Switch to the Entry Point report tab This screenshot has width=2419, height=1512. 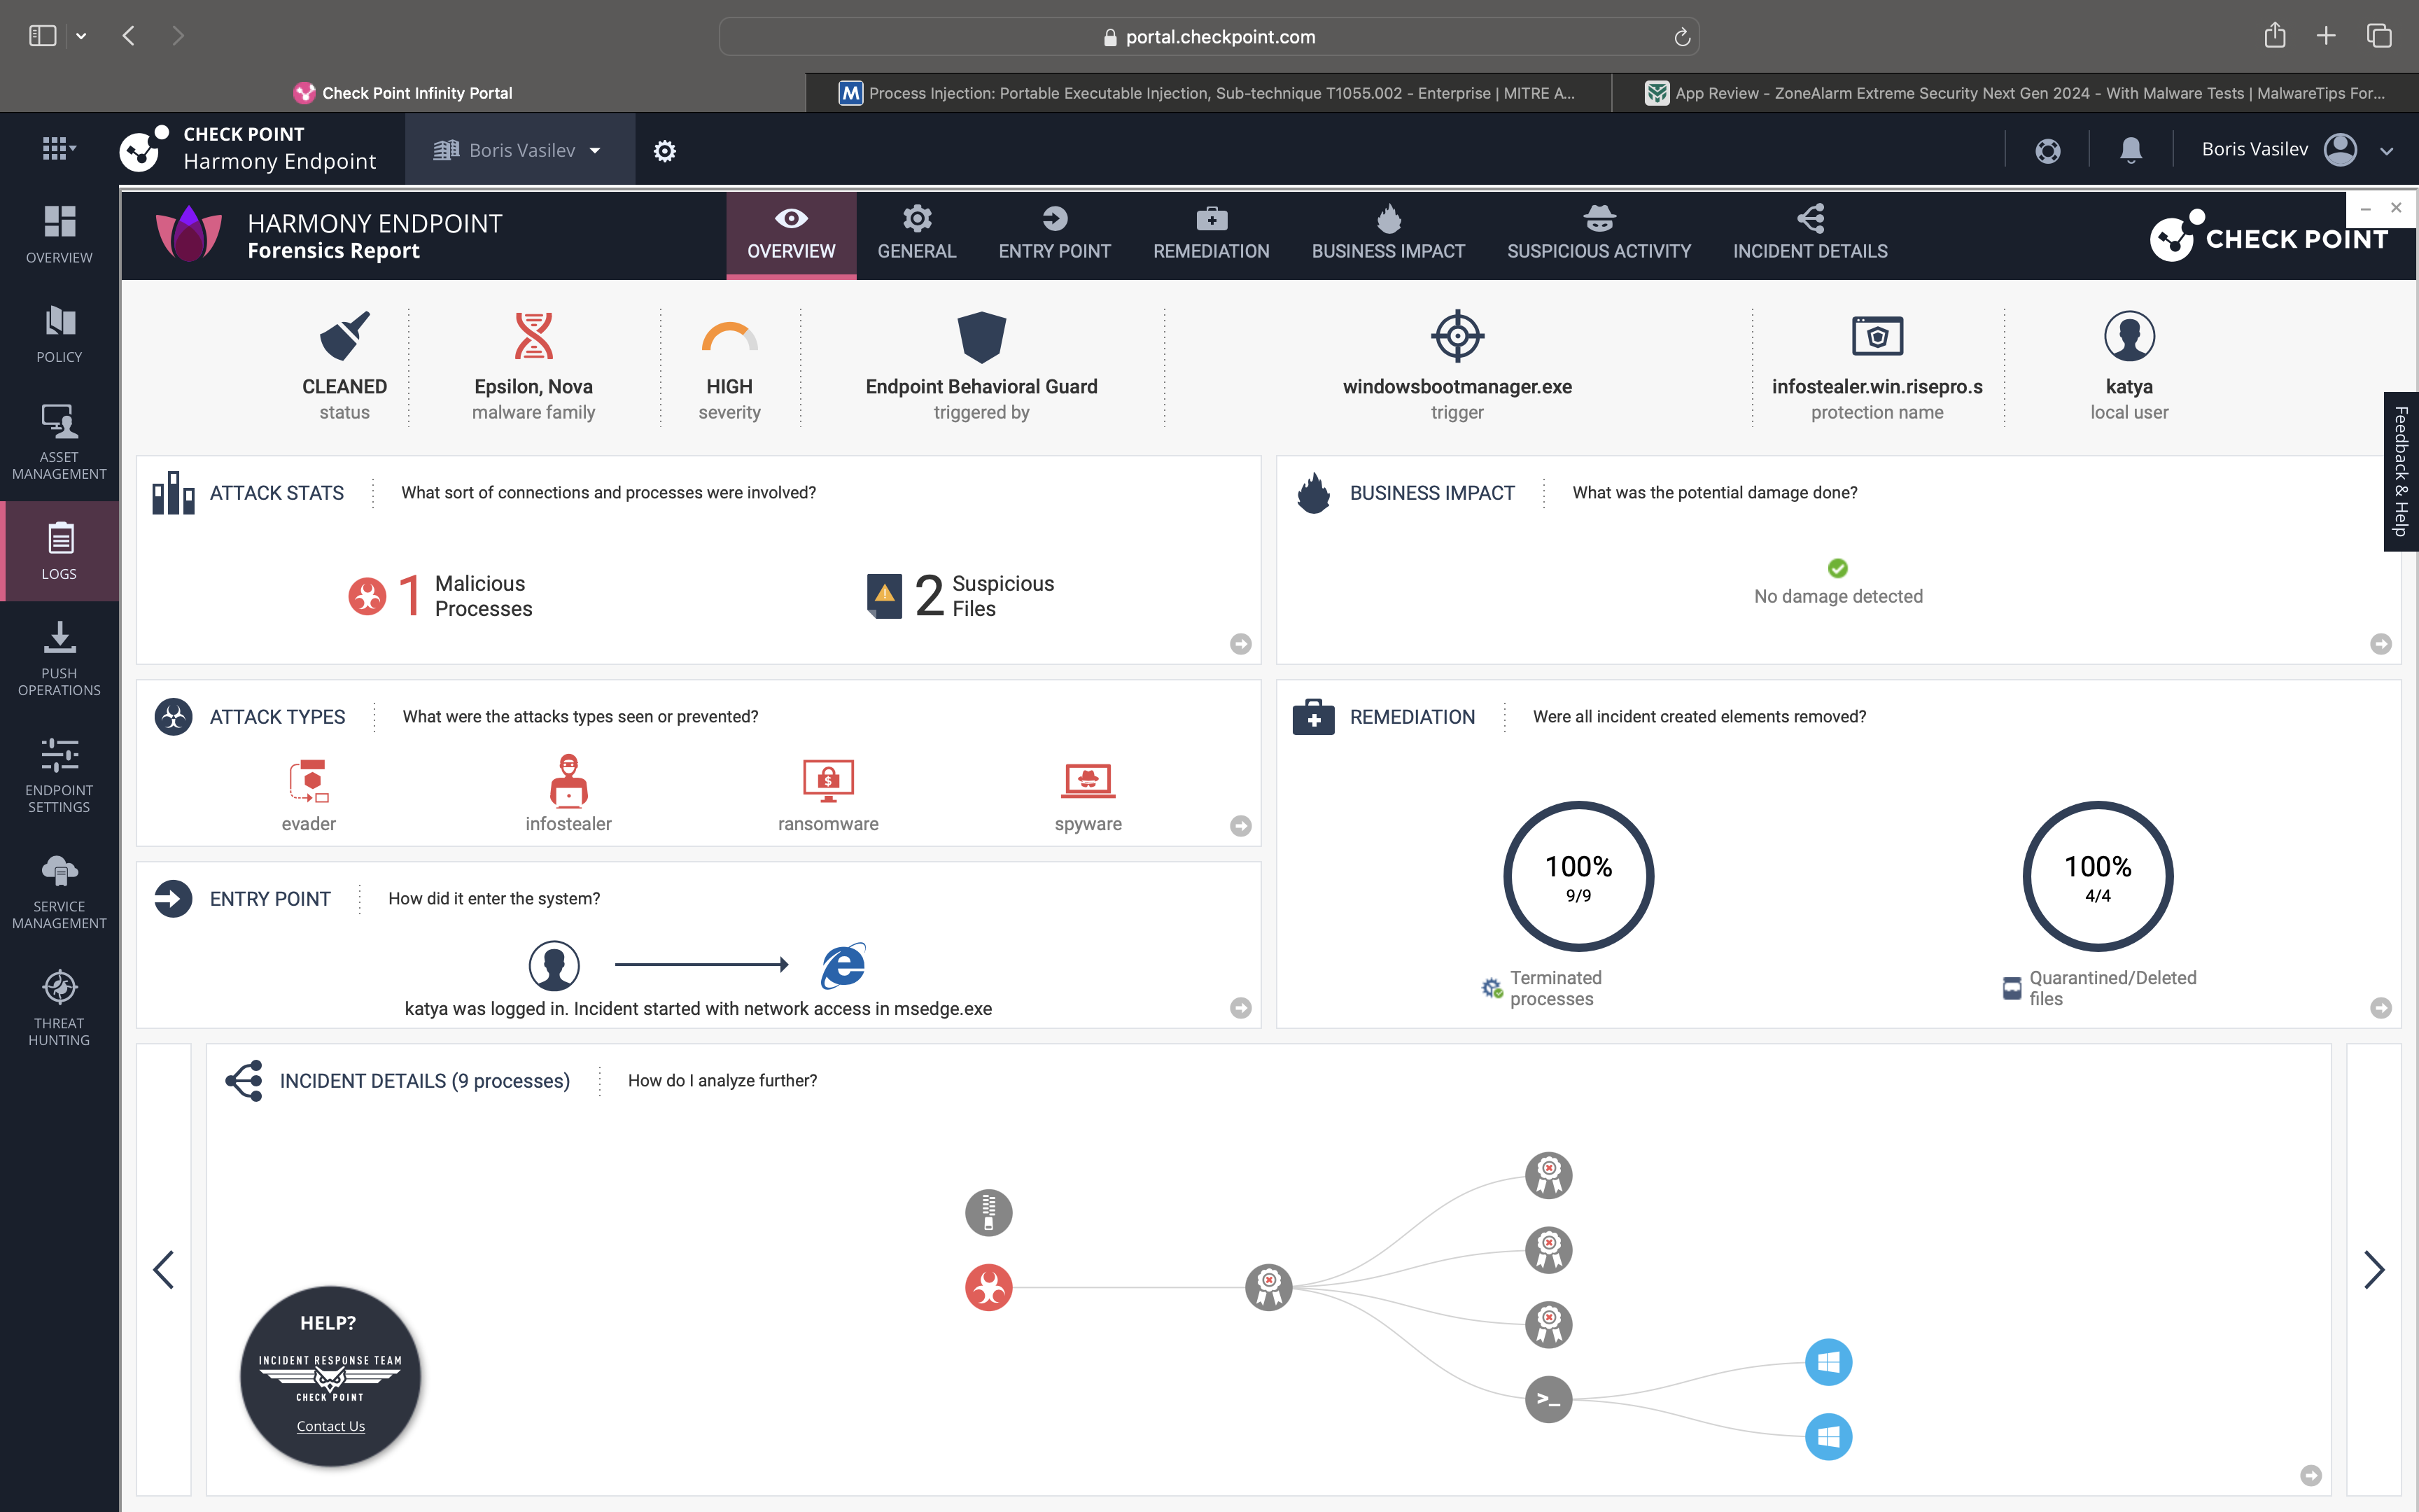pos(1055,235)
